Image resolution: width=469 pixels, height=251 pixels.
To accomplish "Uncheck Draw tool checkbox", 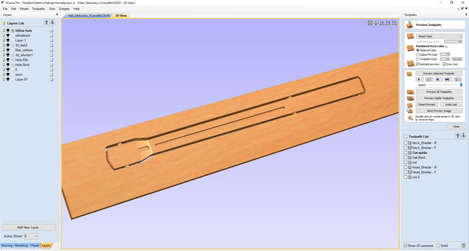I will coord(444,64).
